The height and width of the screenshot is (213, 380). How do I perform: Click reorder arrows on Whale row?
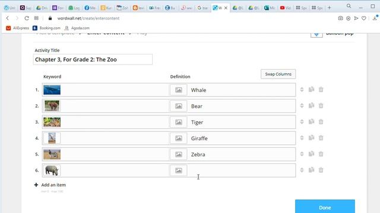(x=302, y=89)
